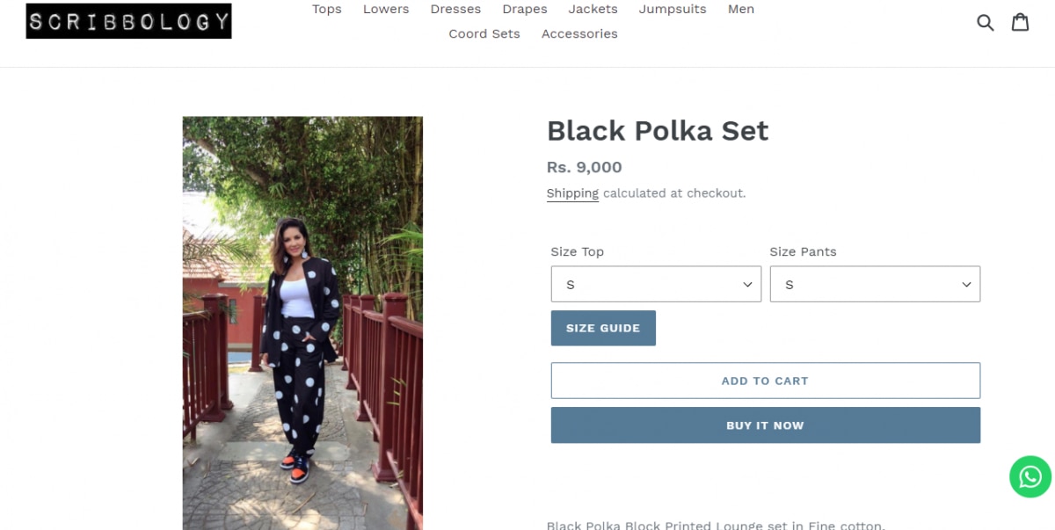This screenshot has width=1055, height=530.
Task: Open the search magnifier icon
Action: click(x=986, y=23)
